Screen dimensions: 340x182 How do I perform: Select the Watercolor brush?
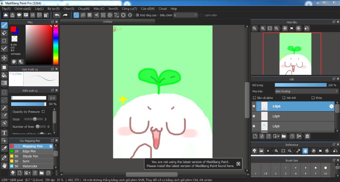30,166
